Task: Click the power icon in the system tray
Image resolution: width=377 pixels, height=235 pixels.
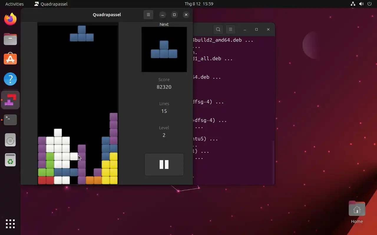Action: (x=370, y=4)
